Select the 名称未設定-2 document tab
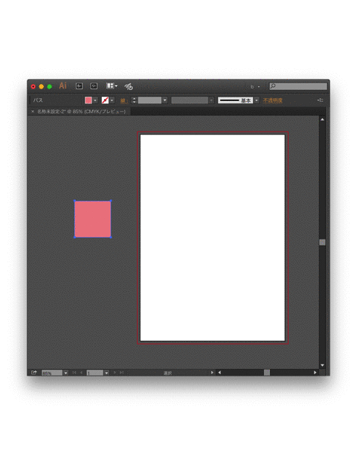Screen dimensions: 357x476 (81, 112)
